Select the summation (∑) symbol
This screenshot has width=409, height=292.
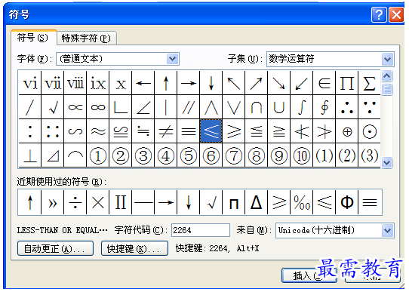(x=369, y=84)
